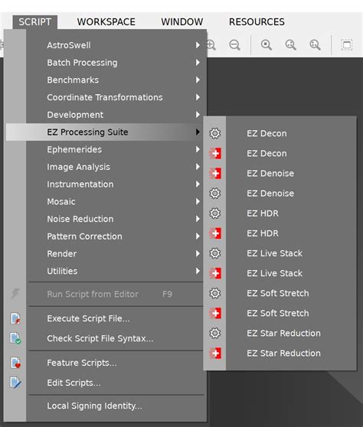
Task: Click red cross icon beside EZ Star Reduction
Action: [x=215, y=354]
